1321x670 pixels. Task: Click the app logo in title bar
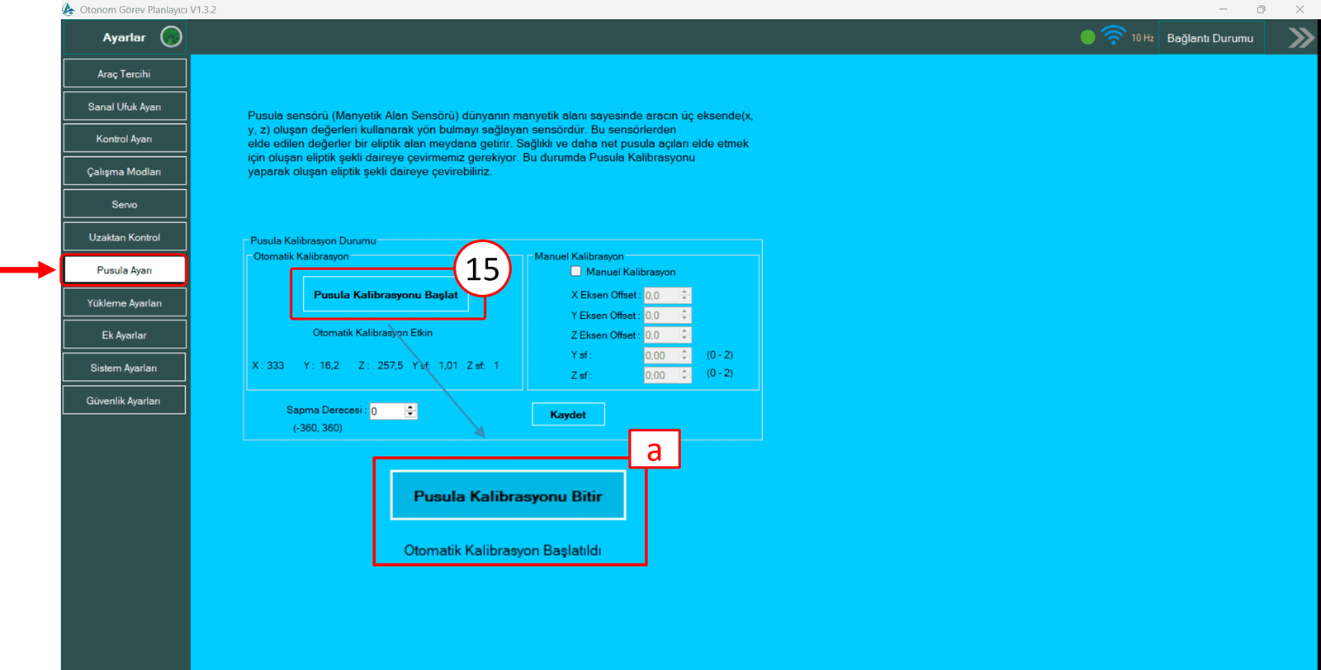[69, 10]
